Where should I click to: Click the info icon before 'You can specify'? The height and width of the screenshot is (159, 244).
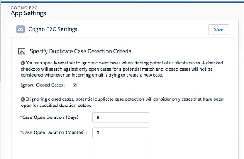pyautogui.click(x=23, y=63)
